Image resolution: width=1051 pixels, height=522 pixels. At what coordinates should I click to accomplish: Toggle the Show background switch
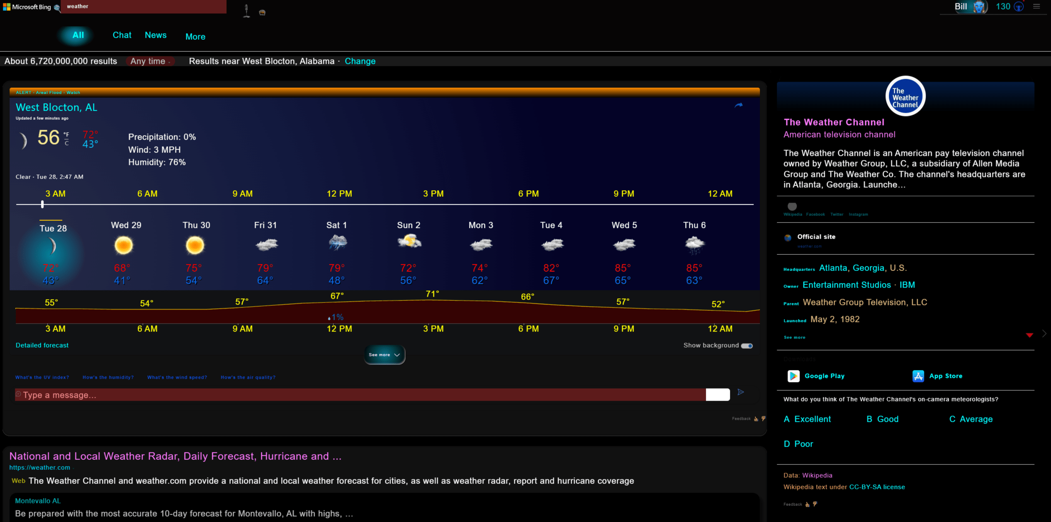point(747,346)
